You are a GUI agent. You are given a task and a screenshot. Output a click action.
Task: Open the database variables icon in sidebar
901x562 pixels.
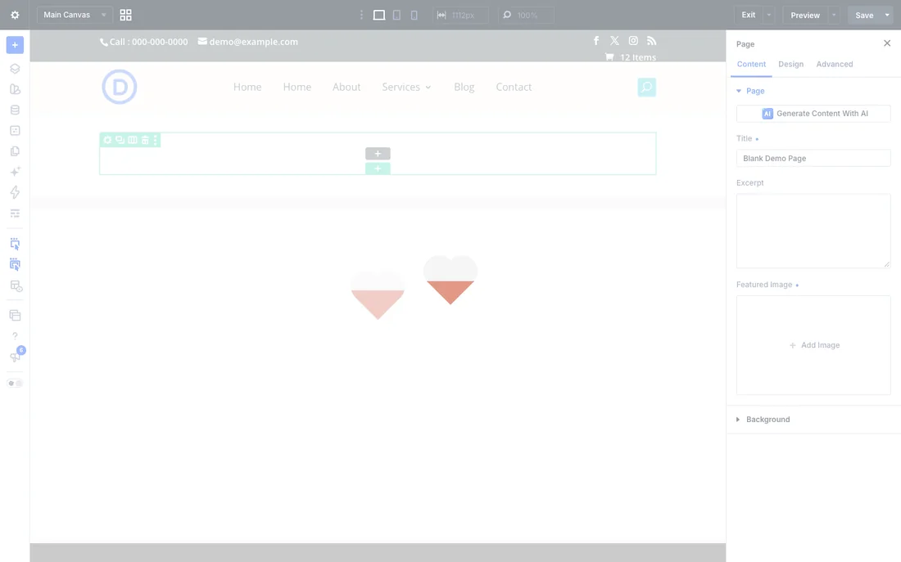pos(15,110)
